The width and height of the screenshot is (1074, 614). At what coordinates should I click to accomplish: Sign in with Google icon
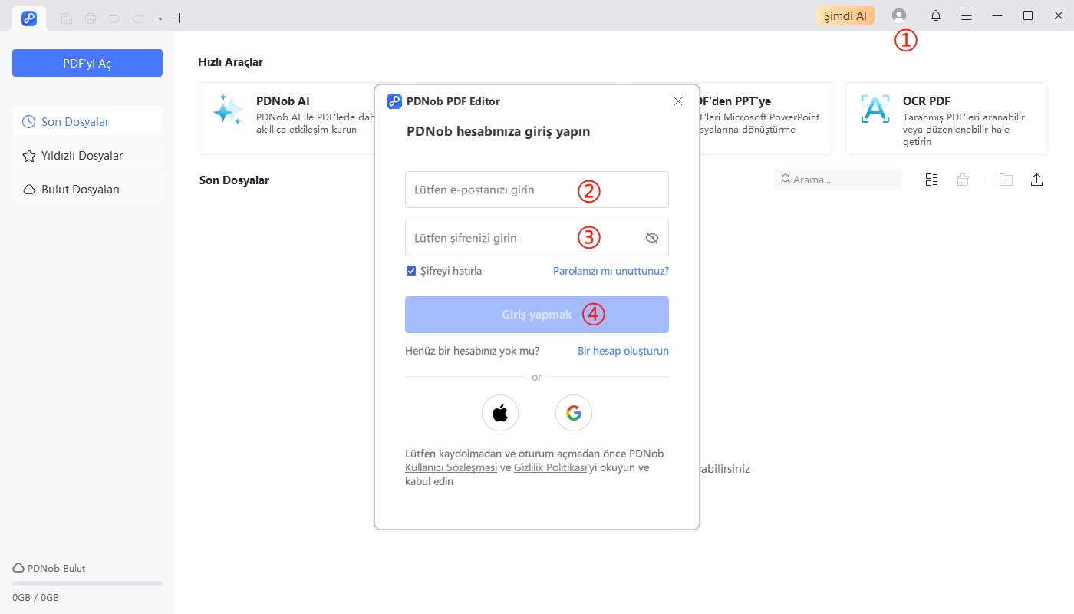tap(574, 414)
